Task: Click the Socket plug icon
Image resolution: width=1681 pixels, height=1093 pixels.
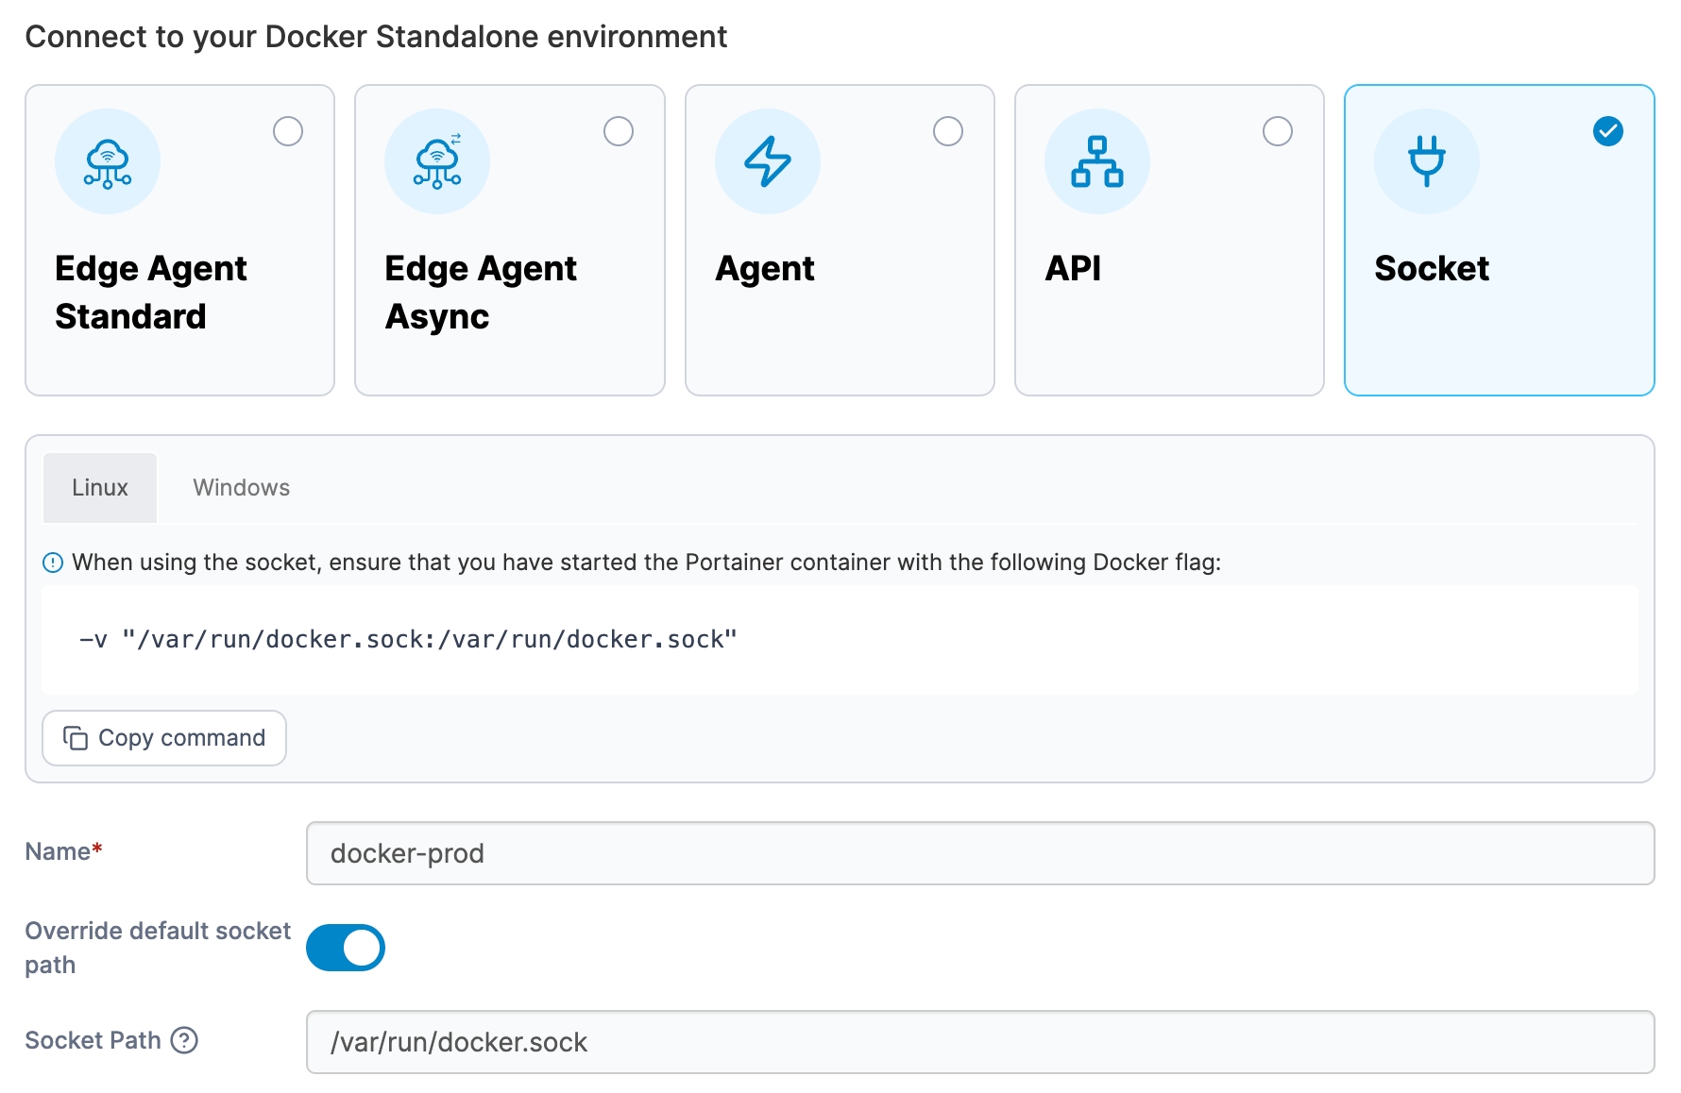Action: (x=1426, y=162)
